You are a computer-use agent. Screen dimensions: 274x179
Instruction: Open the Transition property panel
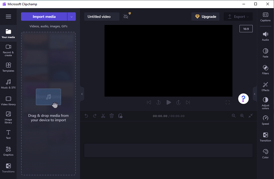coord(265,137)
